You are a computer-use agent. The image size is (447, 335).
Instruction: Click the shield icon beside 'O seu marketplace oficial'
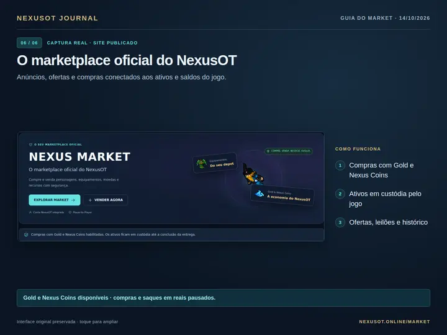coord(31,145)
